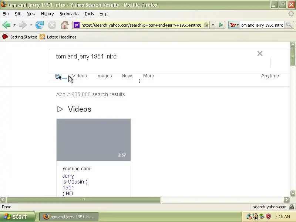Click the red shield tray icon

click(x=268, y=216)
